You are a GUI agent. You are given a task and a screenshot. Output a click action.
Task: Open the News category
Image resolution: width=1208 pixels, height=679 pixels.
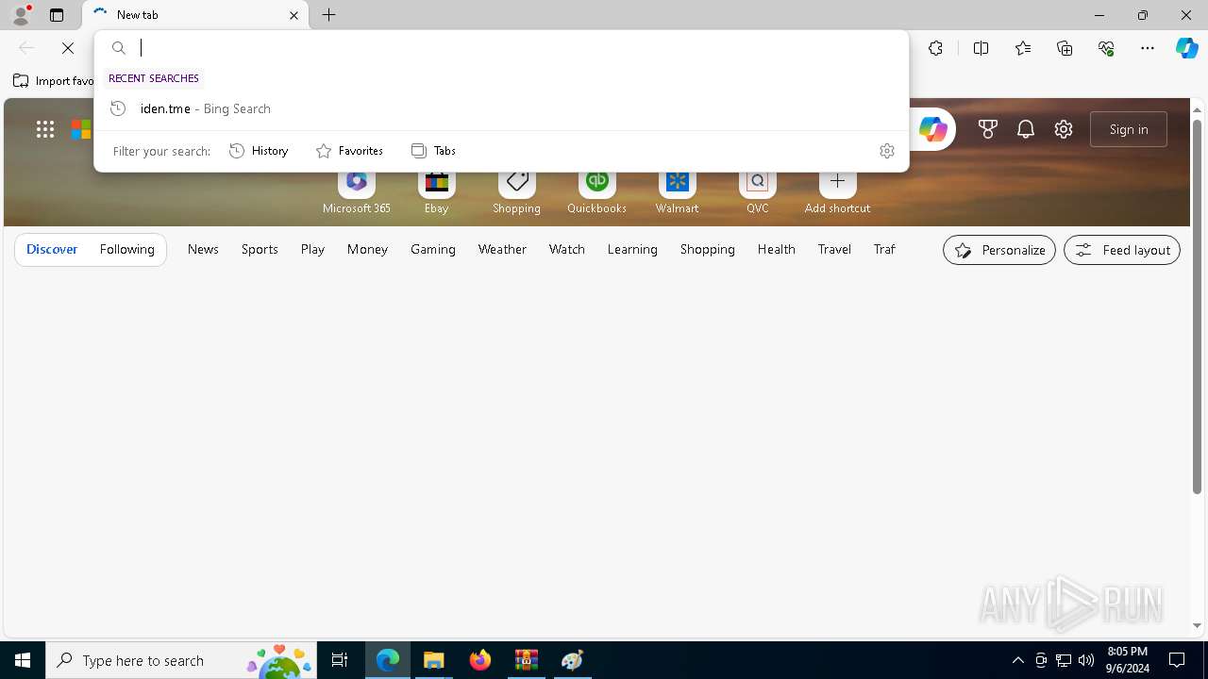203,249
